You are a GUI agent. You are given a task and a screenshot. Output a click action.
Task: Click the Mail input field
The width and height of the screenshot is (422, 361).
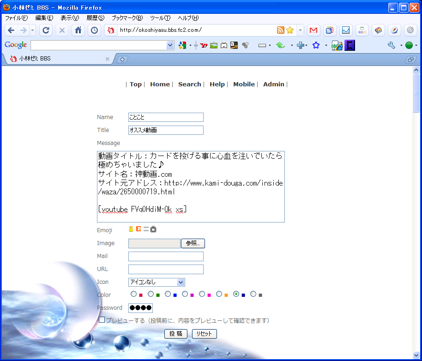pyautogui.click(x=166, y=256)
